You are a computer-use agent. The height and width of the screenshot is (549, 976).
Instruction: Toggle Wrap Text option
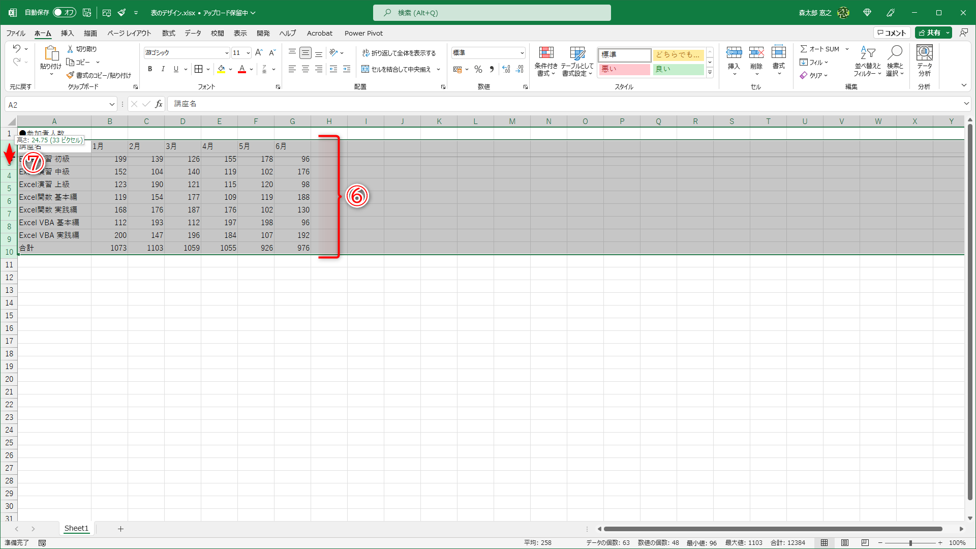(x=399, y=53)
